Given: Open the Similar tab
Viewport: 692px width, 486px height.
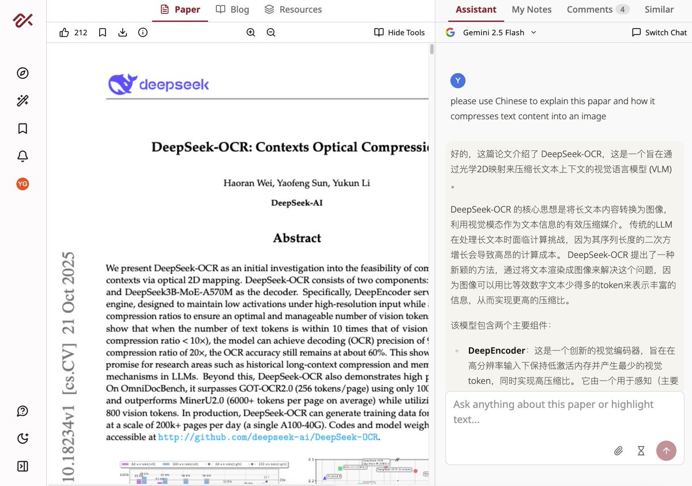Looking at the screenshot, I should 659,10.
